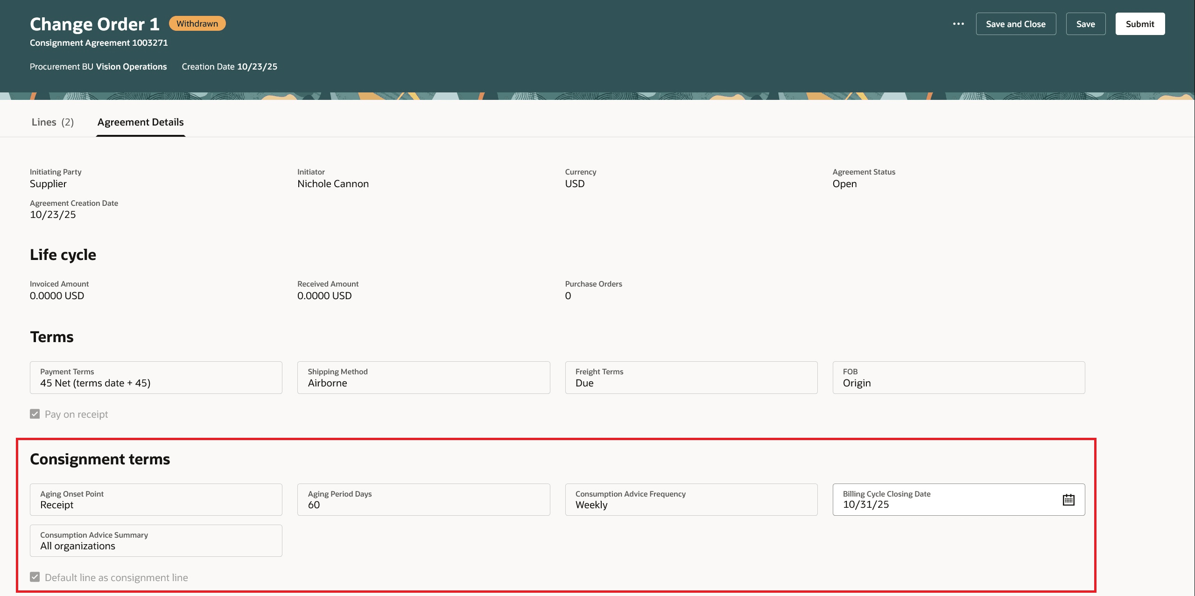Switch to the Lines tab
Screen dimensions: 1195x596
click(x=53, y=122)
